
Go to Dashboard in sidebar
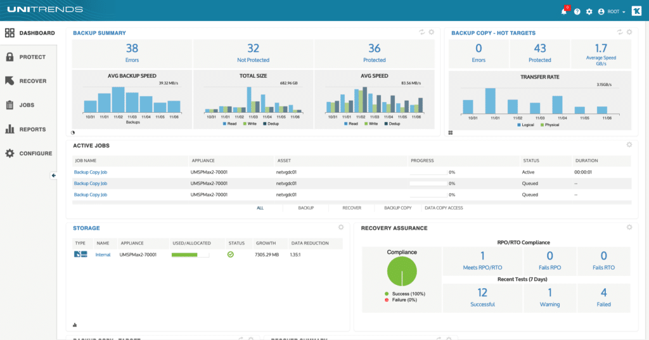(30, 33)
